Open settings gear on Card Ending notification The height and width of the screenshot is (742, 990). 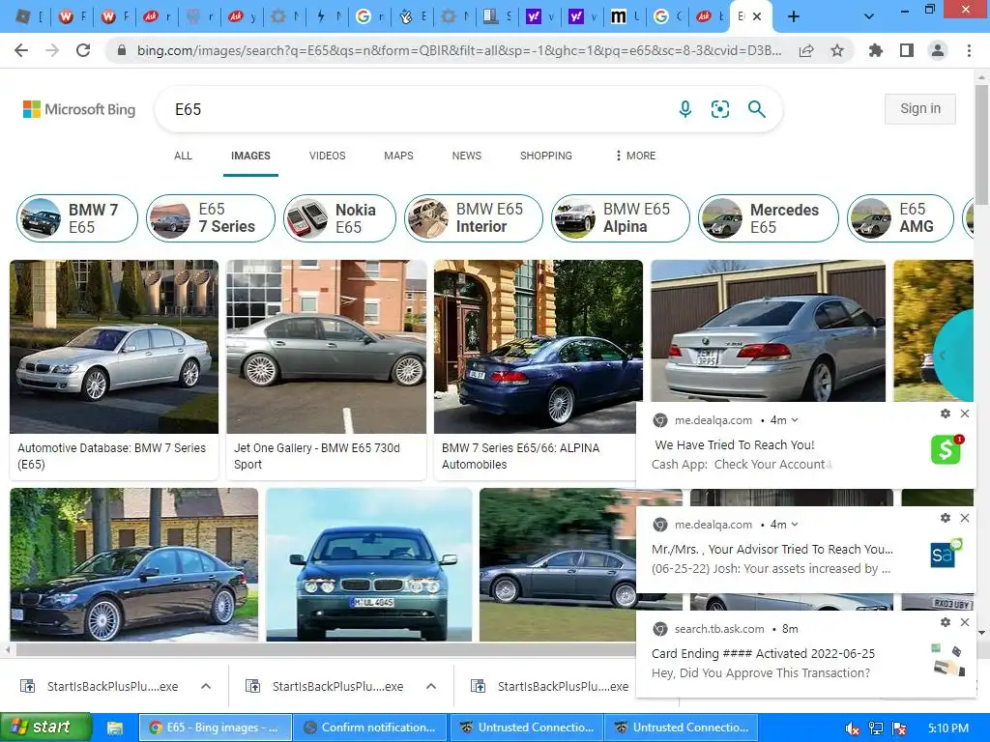point(946,622)
